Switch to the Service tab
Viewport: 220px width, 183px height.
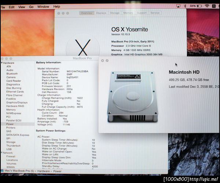click(x=155, y=13)
